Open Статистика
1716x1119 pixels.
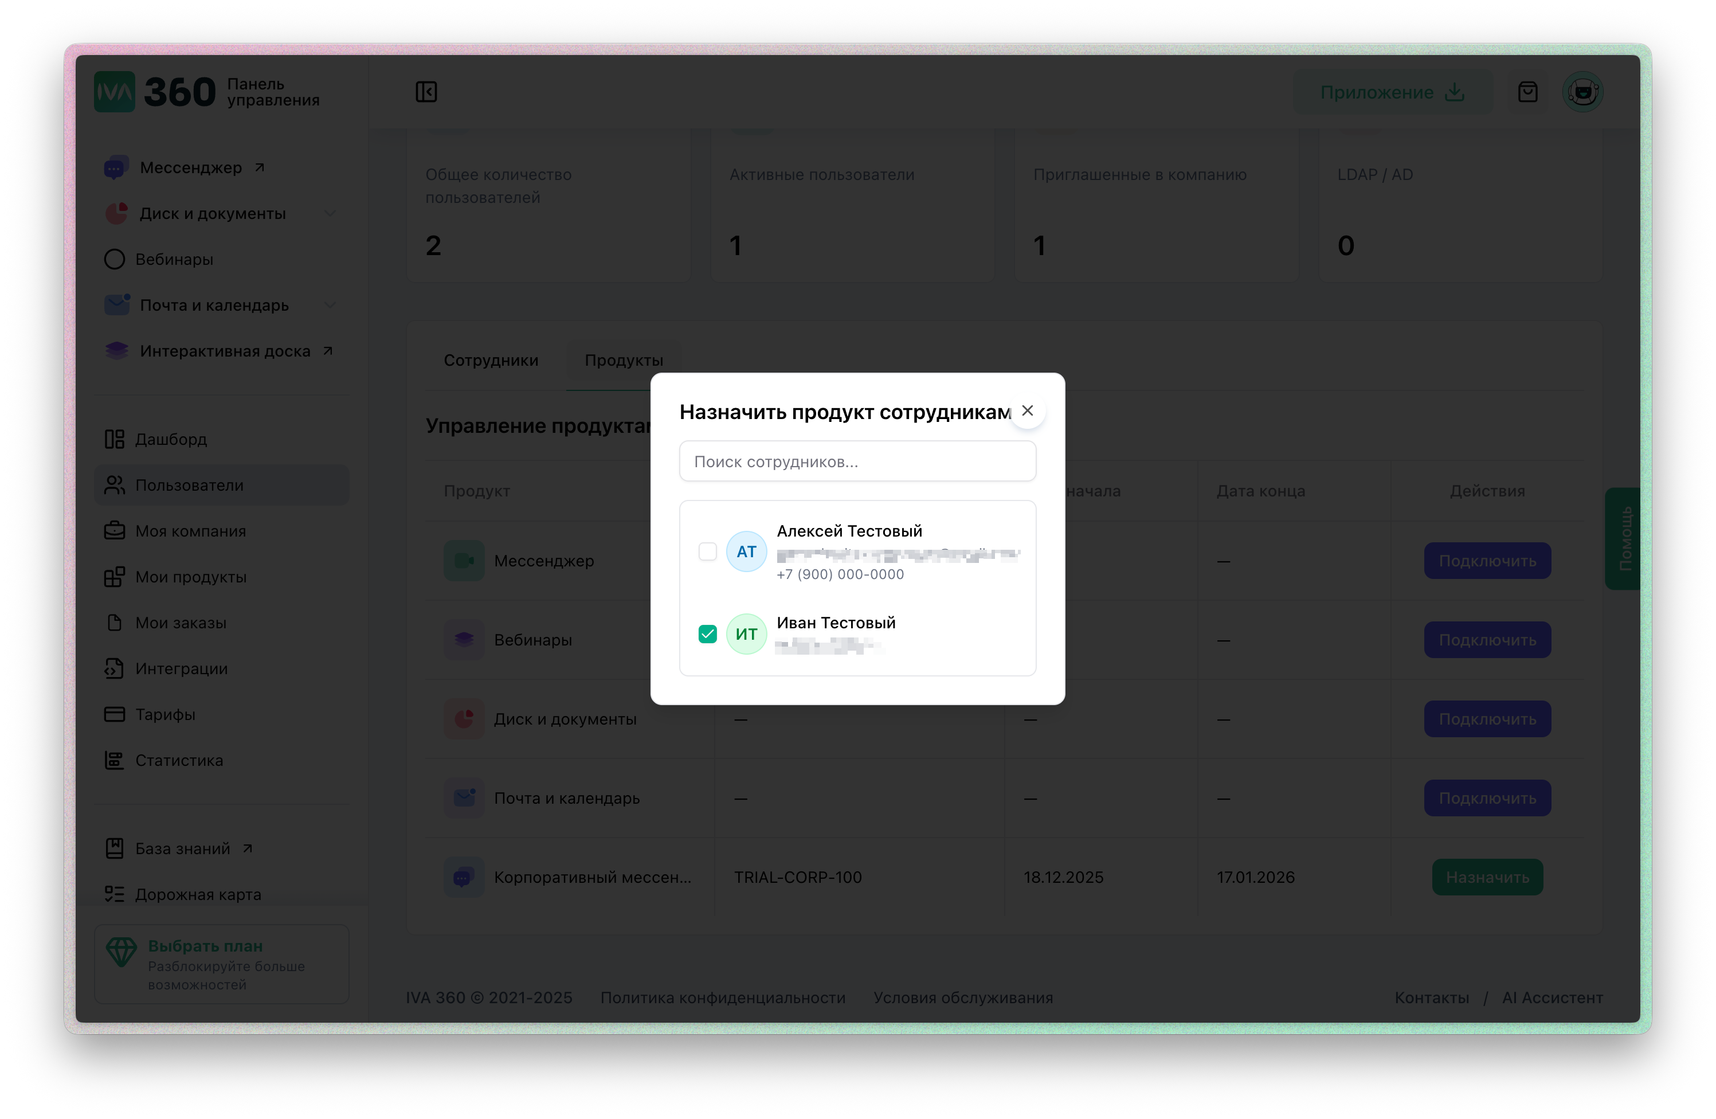(x=178, y=760)
